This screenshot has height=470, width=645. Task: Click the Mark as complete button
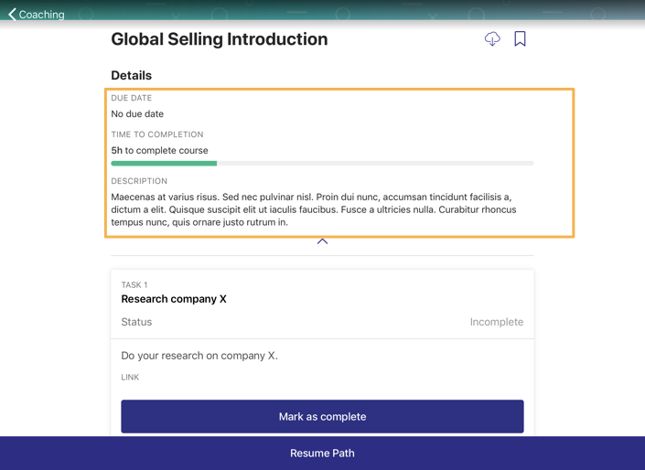(x=322, y=417)
